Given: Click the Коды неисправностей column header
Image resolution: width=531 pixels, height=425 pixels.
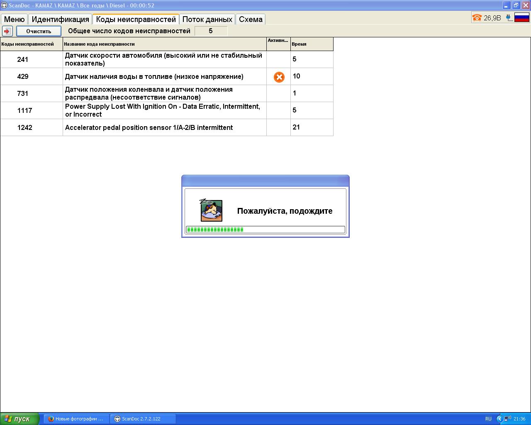Looking at the screenshot, I should click(x=32, y=44).
